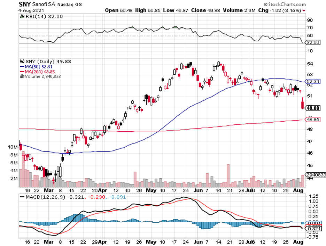The image size is (326, 246).
Task: Select the black MACD legend line
Action: pyautogui.click(x=22, y=197)
